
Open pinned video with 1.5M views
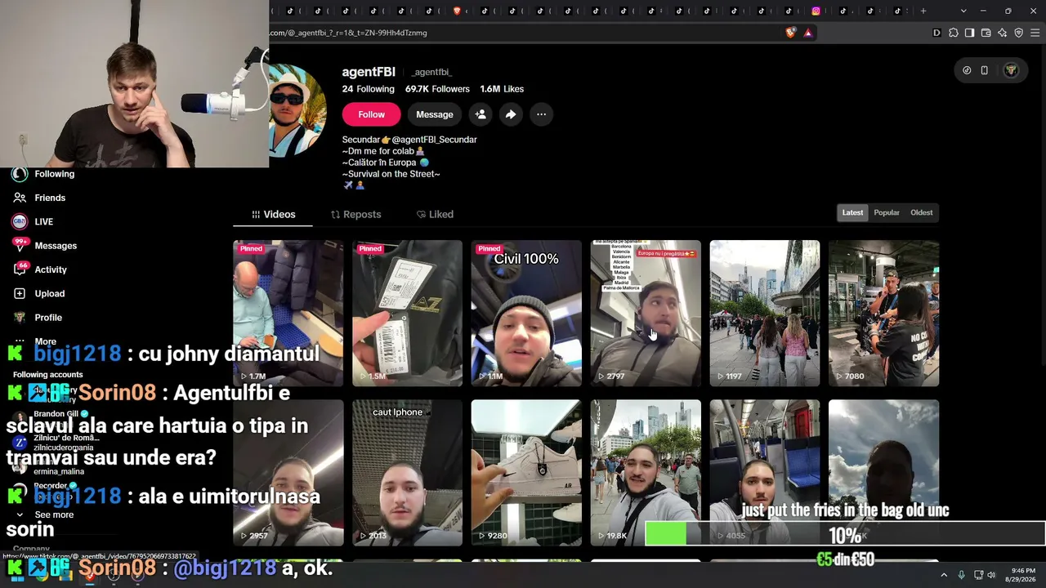tap(407, 313)
